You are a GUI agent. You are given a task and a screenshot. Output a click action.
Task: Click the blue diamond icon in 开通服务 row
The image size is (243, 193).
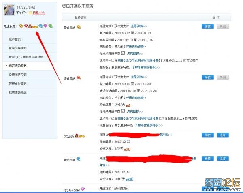point(40,26)
